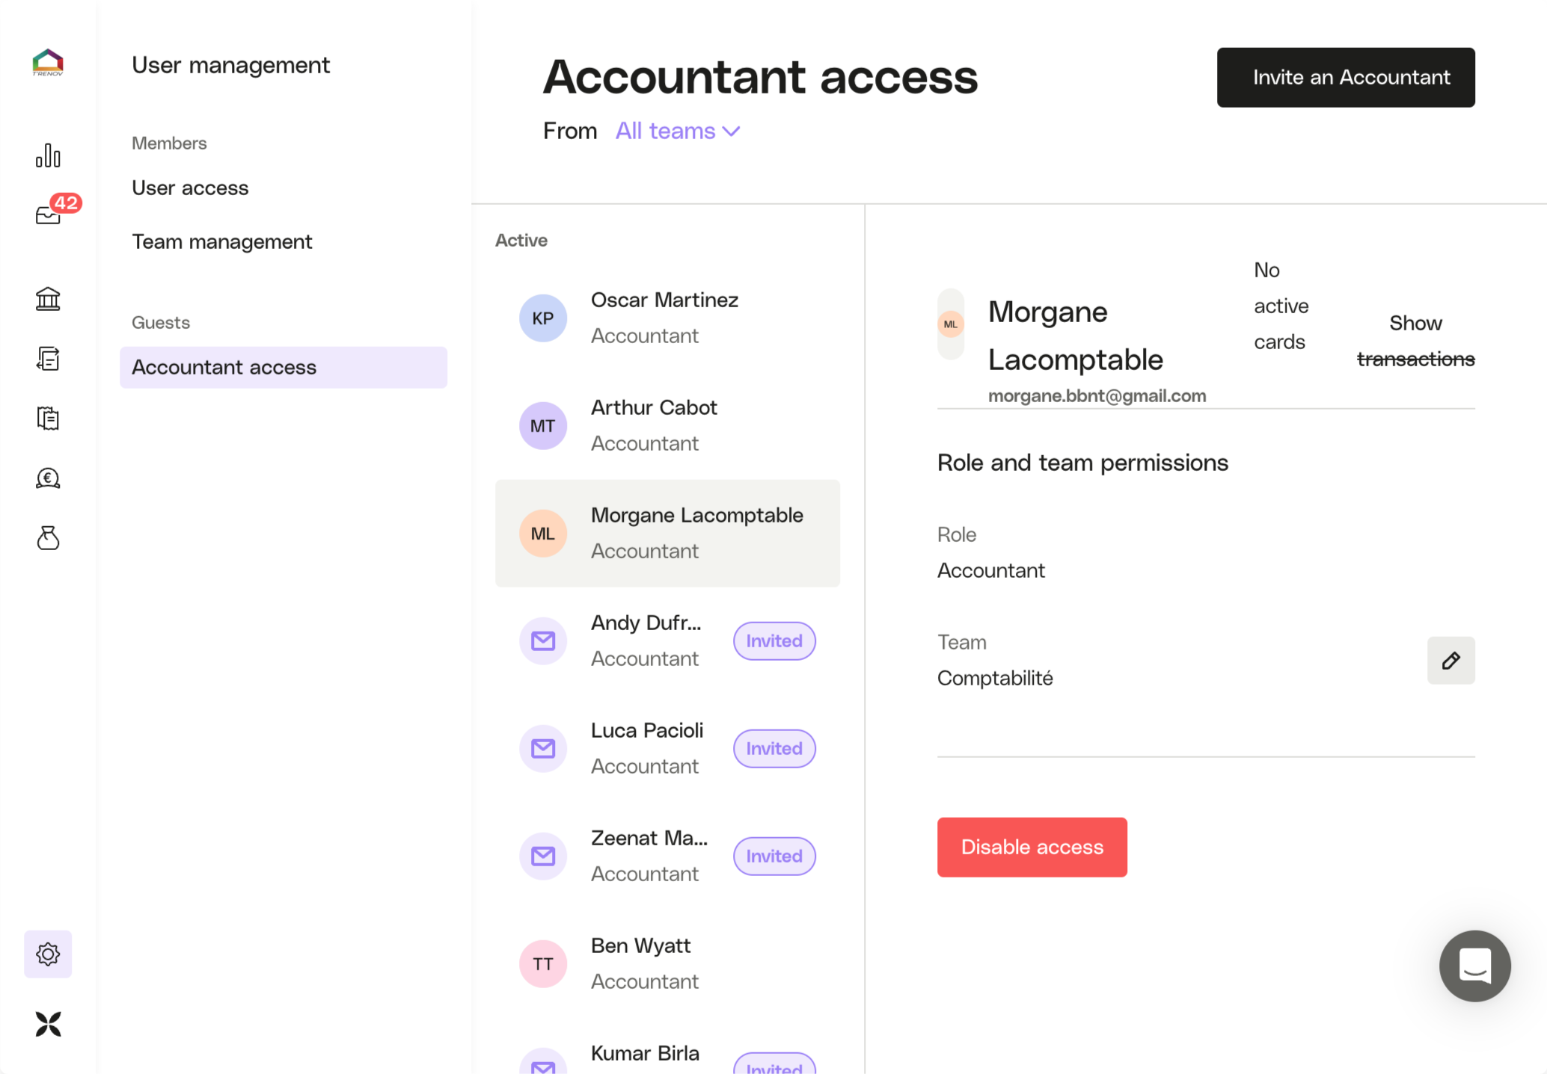This screenshot has height=1074, width=1547.
Task: Edit team with the pencil icon
Action: [x=1450, y=661]
